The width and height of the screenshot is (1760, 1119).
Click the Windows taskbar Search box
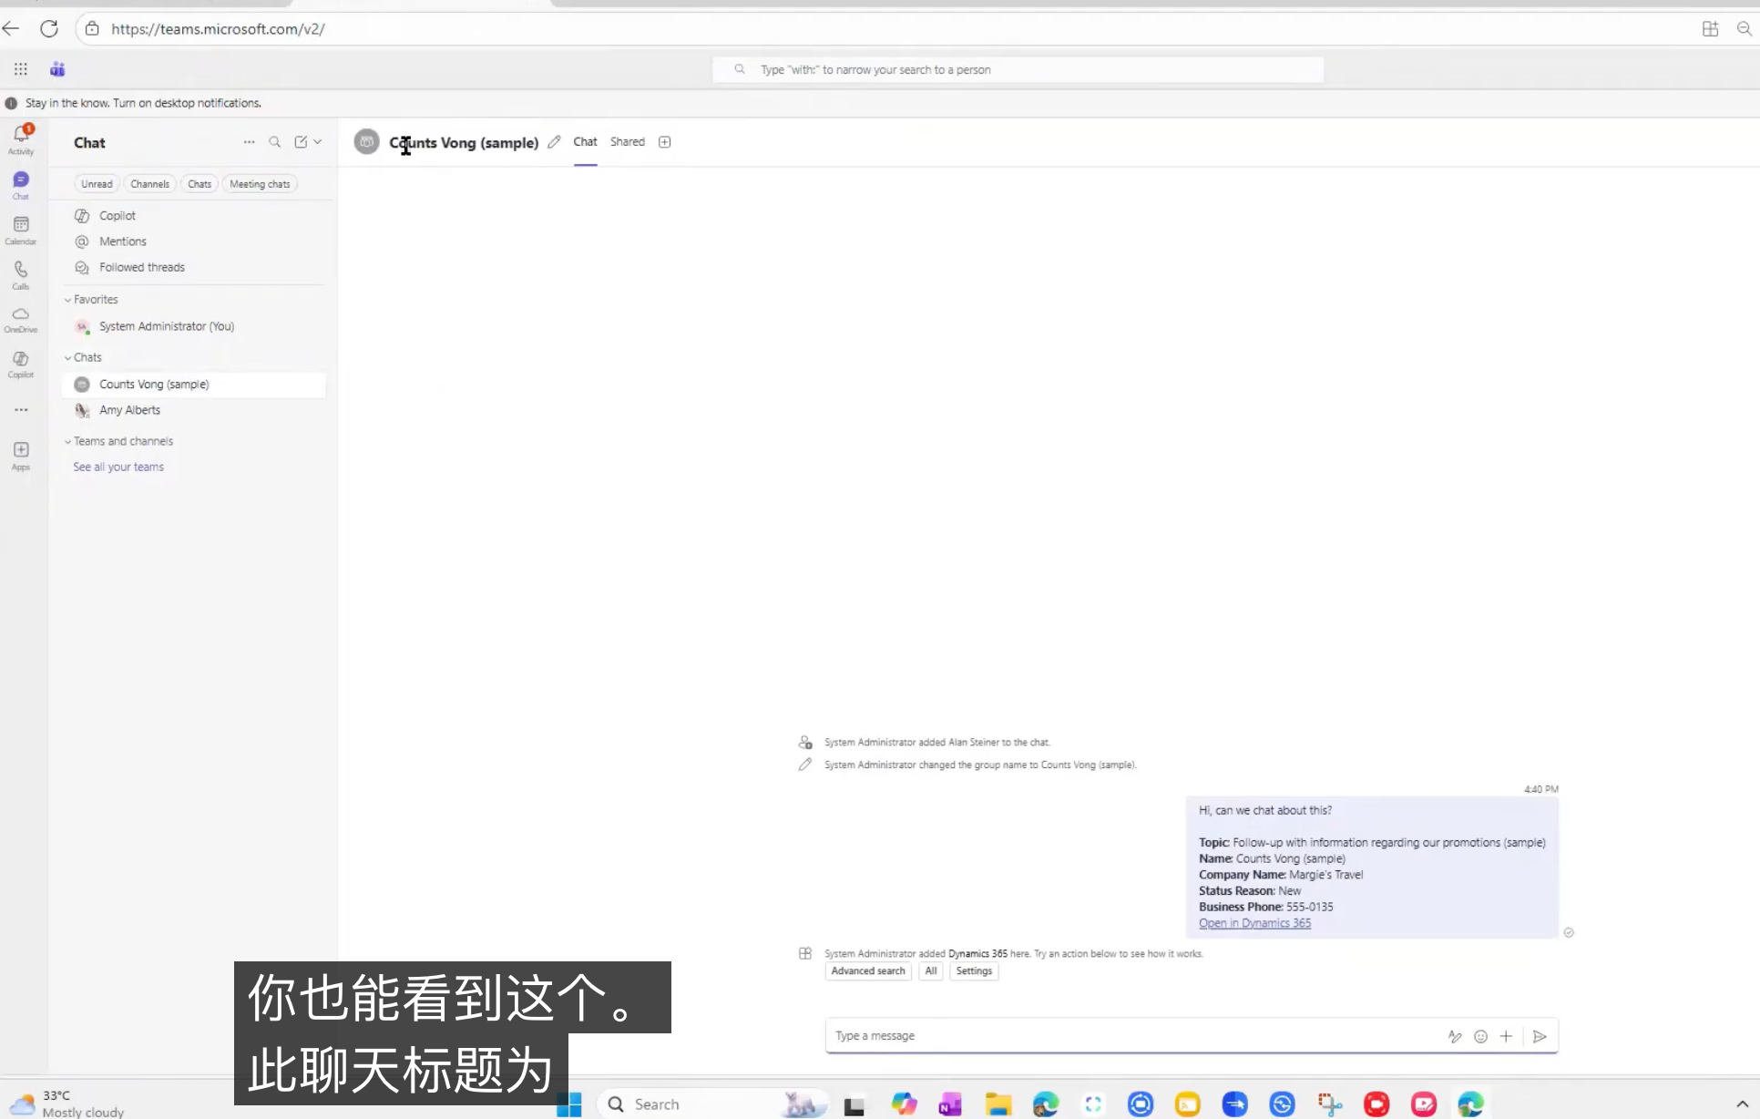click(714, 1104)
